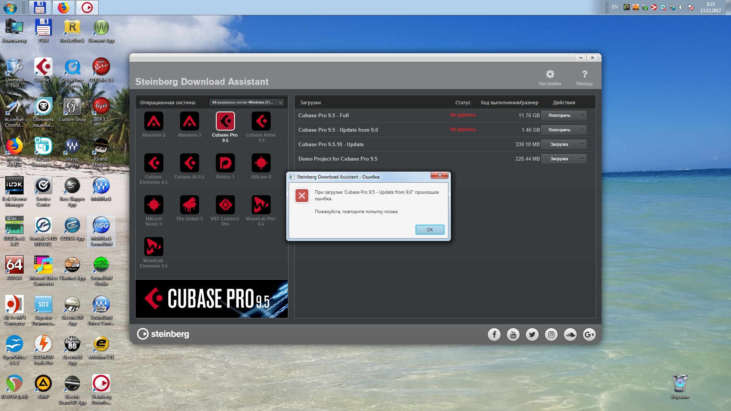Open Настройки gear settings
This screenshot has width=731, height=411.
click(550, 75)
